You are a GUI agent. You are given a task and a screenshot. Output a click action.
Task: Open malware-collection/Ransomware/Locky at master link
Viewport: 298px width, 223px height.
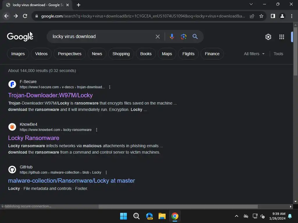tap(72, 181)
